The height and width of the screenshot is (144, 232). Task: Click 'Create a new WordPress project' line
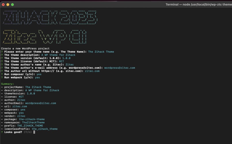pyautogui.click(x=25, y=48)
